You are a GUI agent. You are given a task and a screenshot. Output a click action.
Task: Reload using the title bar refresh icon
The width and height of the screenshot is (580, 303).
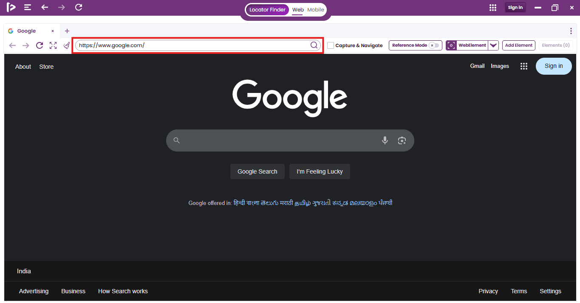[x=79, y=7]
